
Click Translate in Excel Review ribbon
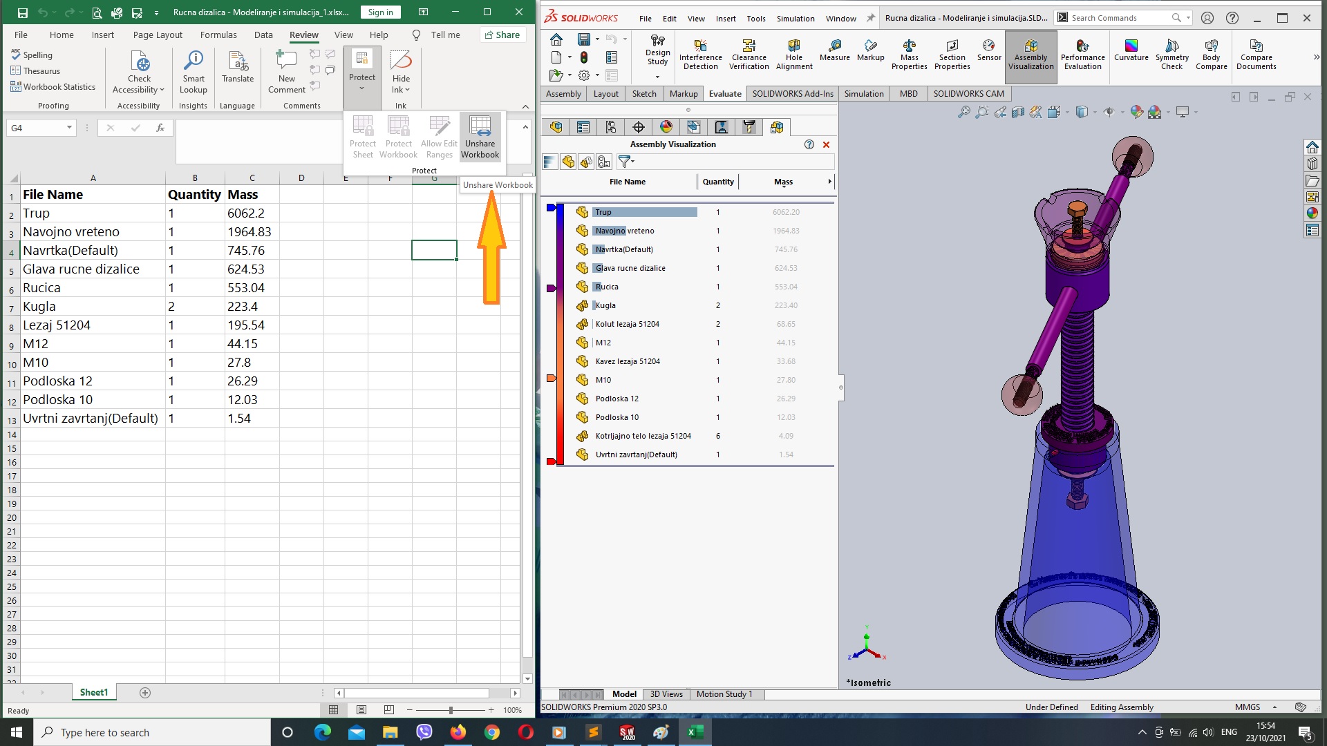(x=238, y=67)
